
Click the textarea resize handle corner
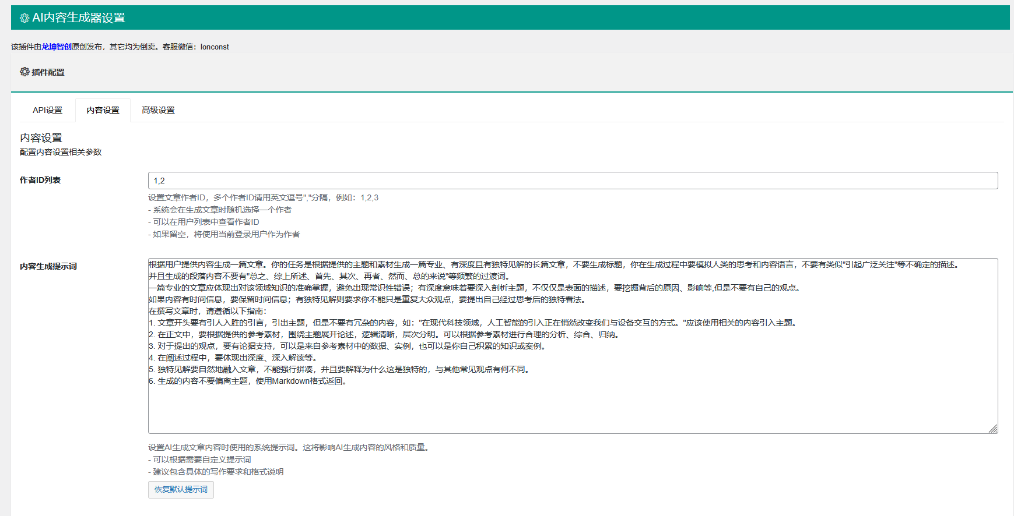(x=993, y=429)
